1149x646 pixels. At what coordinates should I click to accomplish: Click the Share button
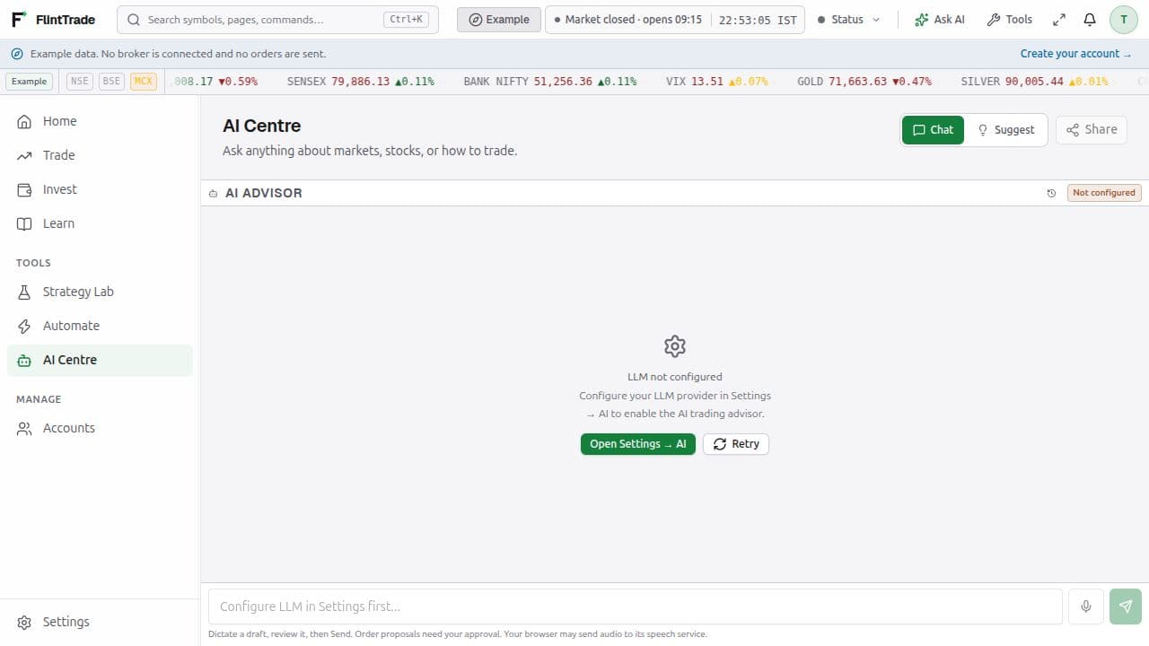(1092, 130)
